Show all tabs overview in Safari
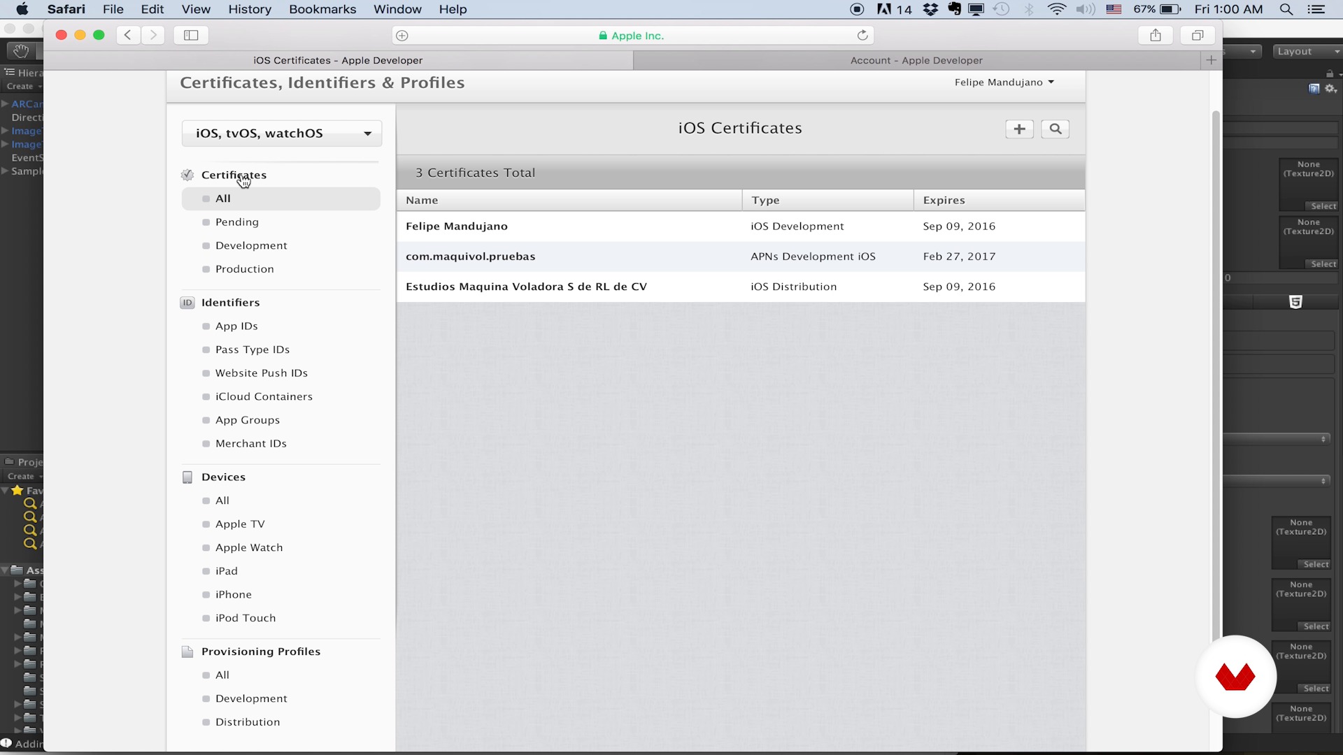 [1198, 35]
